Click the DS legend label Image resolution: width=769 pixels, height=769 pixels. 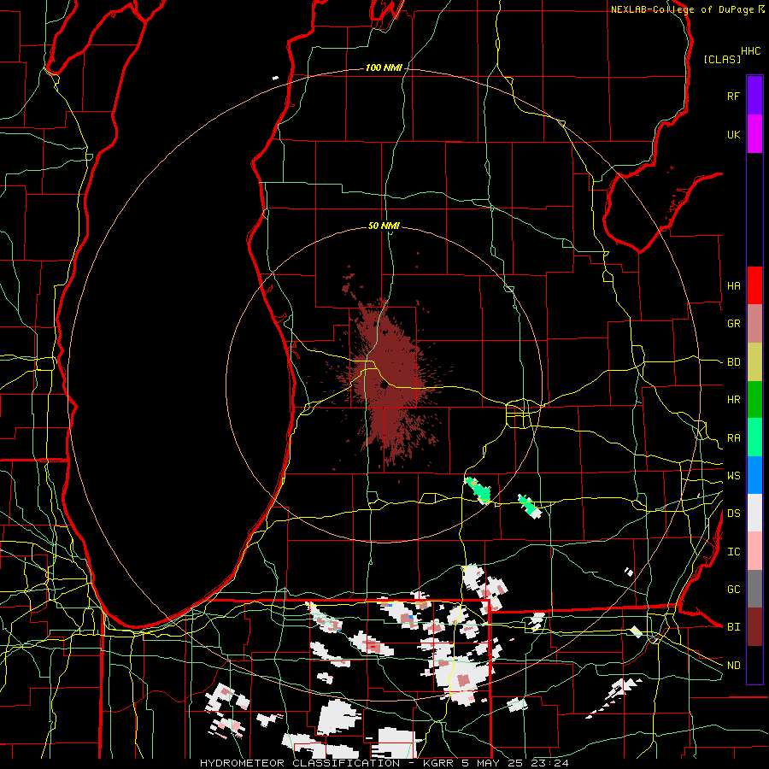[x=733, y=513]
